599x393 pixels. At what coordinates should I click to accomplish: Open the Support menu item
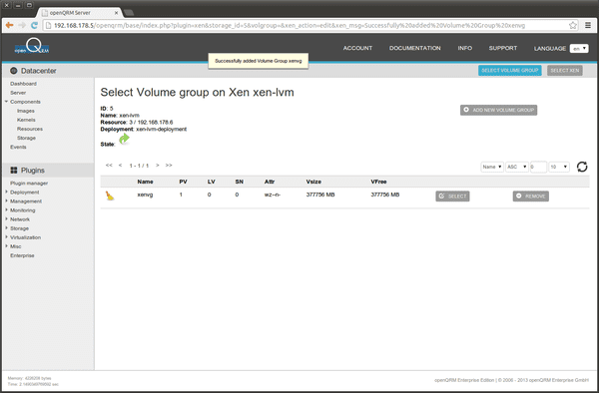[503, 48]
